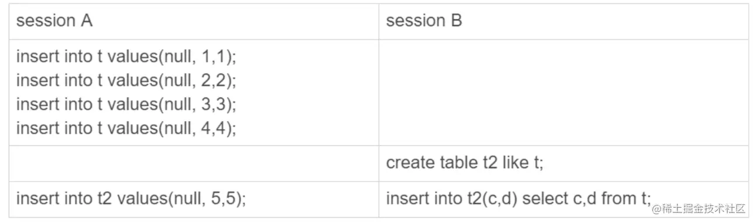The height and width of the screenshot is (223, 754).
Task: Select the "session A" header cell
Action: [193, 22]
